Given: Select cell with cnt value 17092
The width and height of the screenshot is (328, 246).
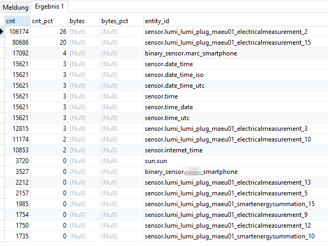Looking at the screenshot, I should coord(18,53).
